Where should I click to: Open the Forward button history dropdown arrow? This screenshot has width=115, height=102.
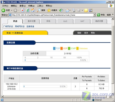point(19,11)
